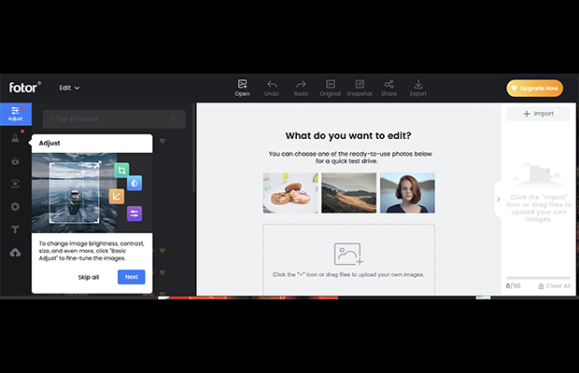Click the Import button

[x=538, y=114]
